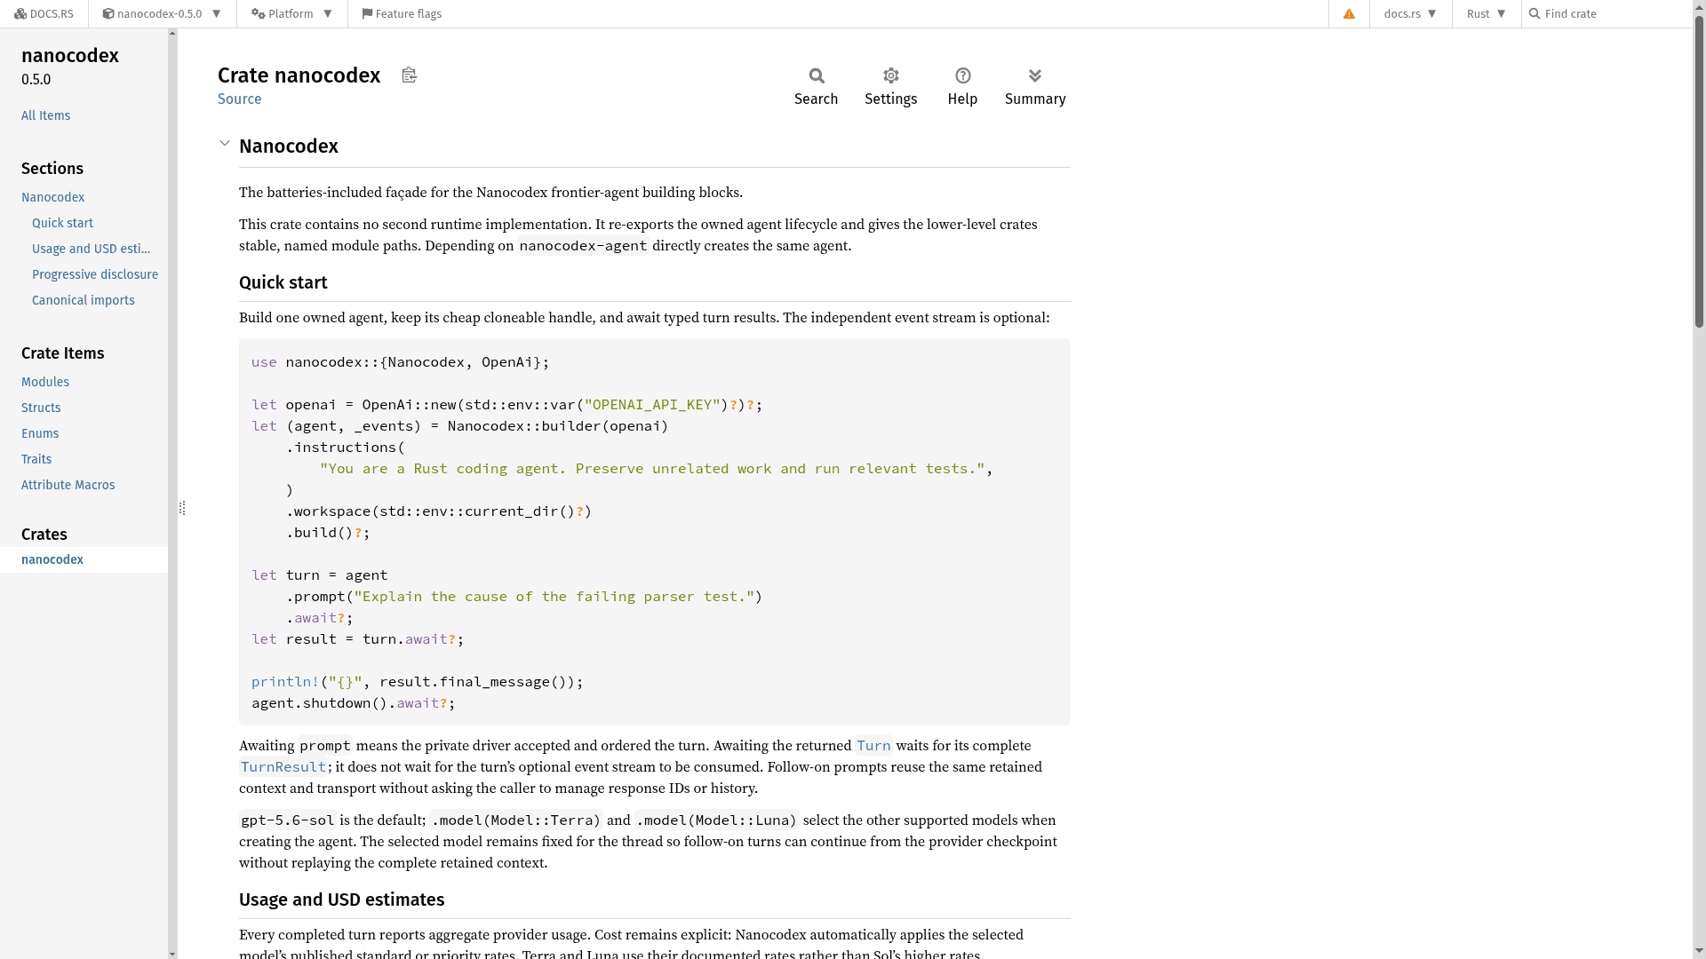Open Traits in Crate Items
The image size is (1706, 959).
36,459
